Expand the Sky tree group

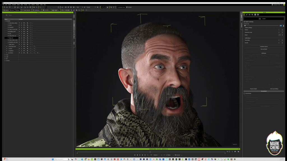click(5, 59)
